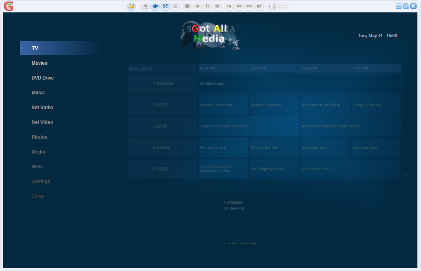Viewport: 421px width, 271px height.
Task: Select TV in the main menu
Action: (x=61, y=48)
